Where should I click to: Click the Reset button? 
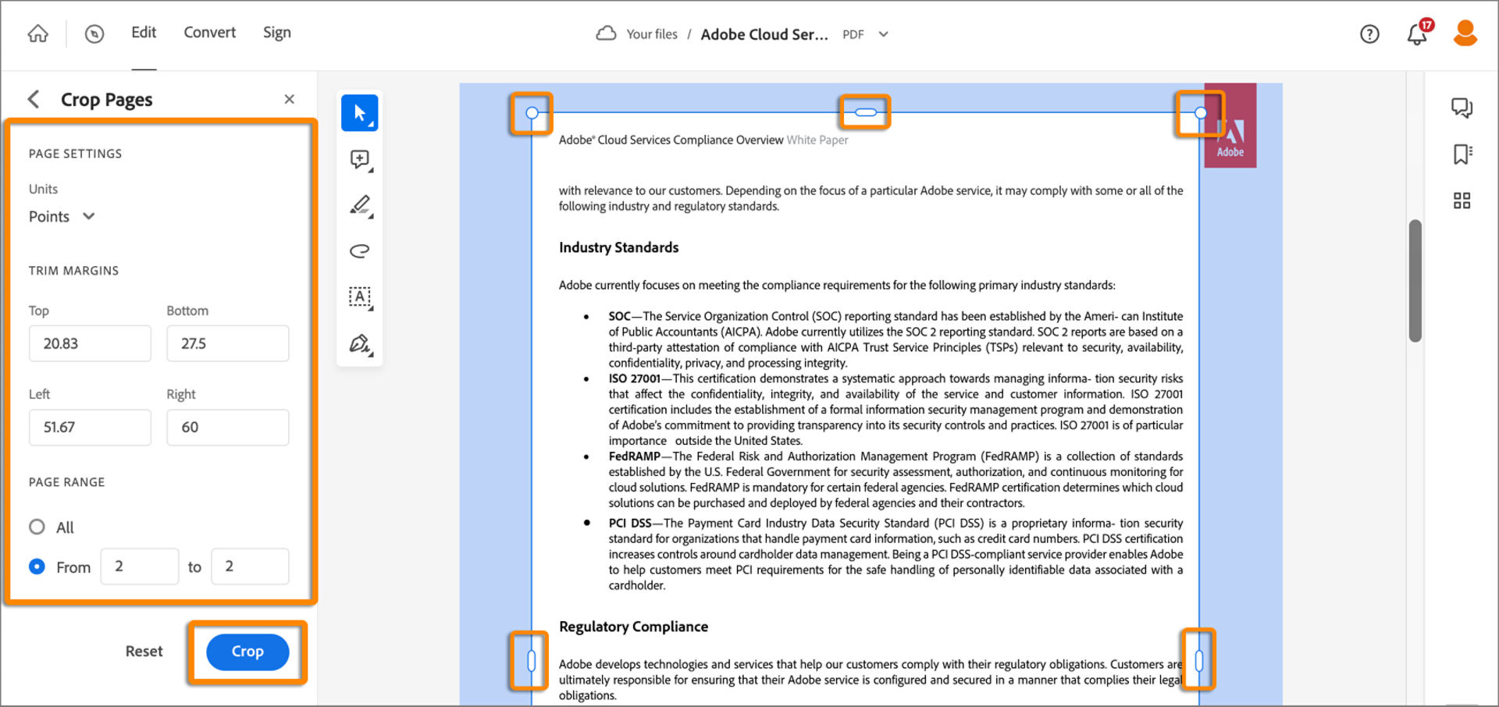click(x=144, y=652)
